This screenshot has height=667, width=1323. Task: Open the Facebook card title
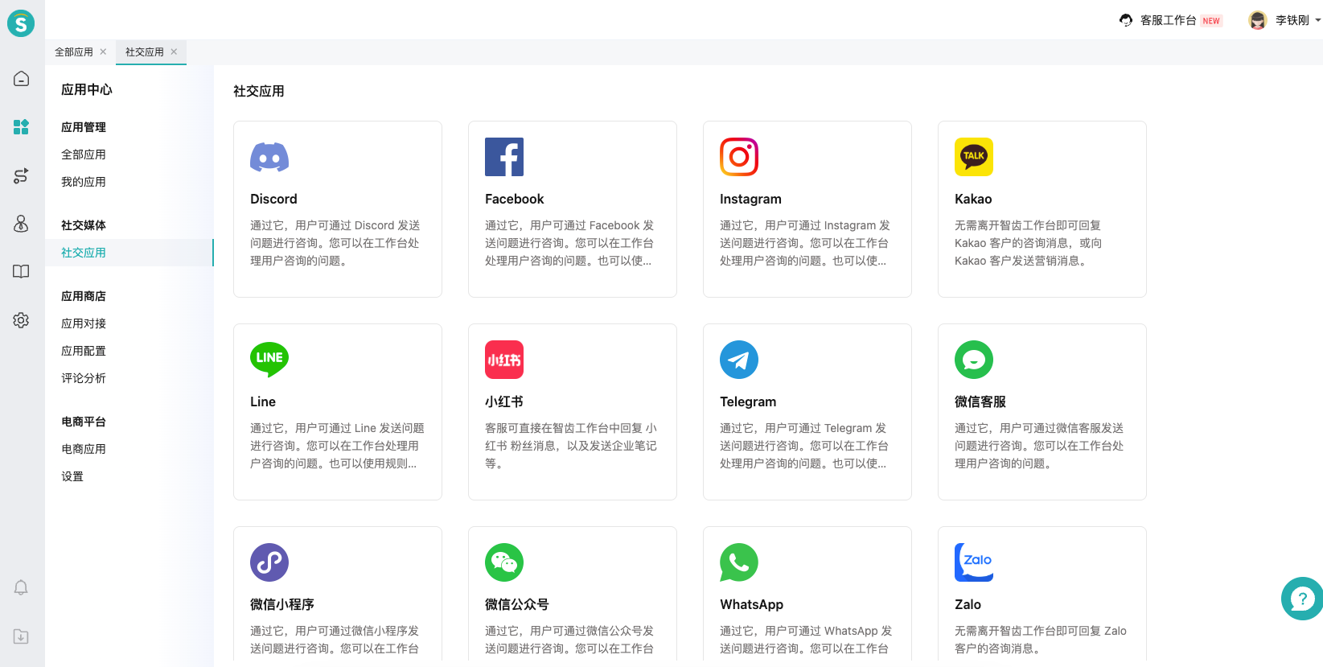515,199
